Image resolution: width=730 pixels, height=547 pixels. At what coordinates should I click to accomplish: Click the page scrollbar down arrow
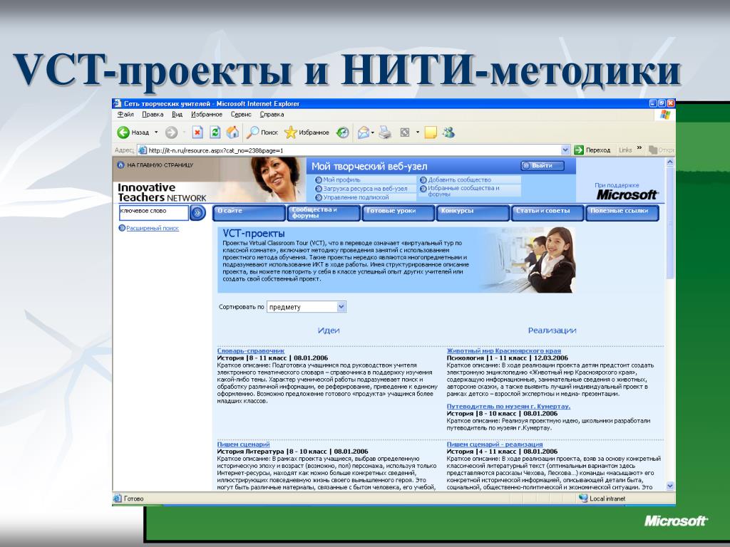[x=670, y=486]
